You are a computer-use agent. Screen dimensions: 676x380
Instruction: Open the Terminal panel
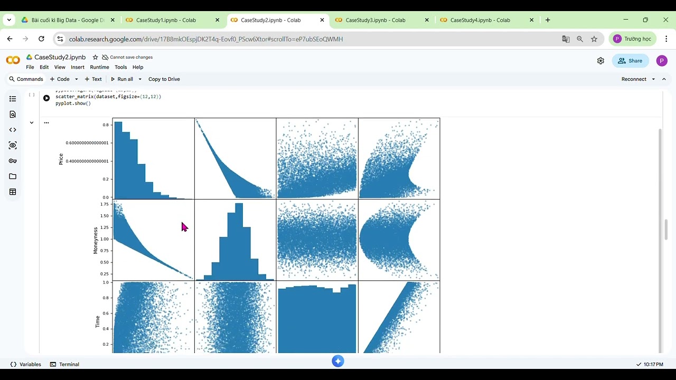(64, 364)
